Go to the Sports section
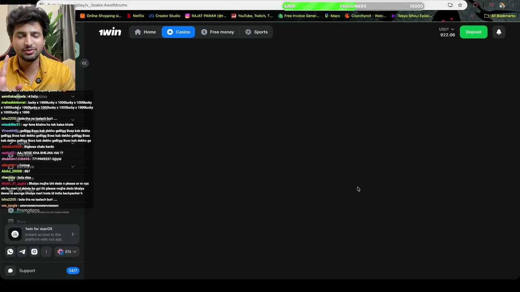The height and width of the screenshot is (292, 520). (x=256, y=32)
